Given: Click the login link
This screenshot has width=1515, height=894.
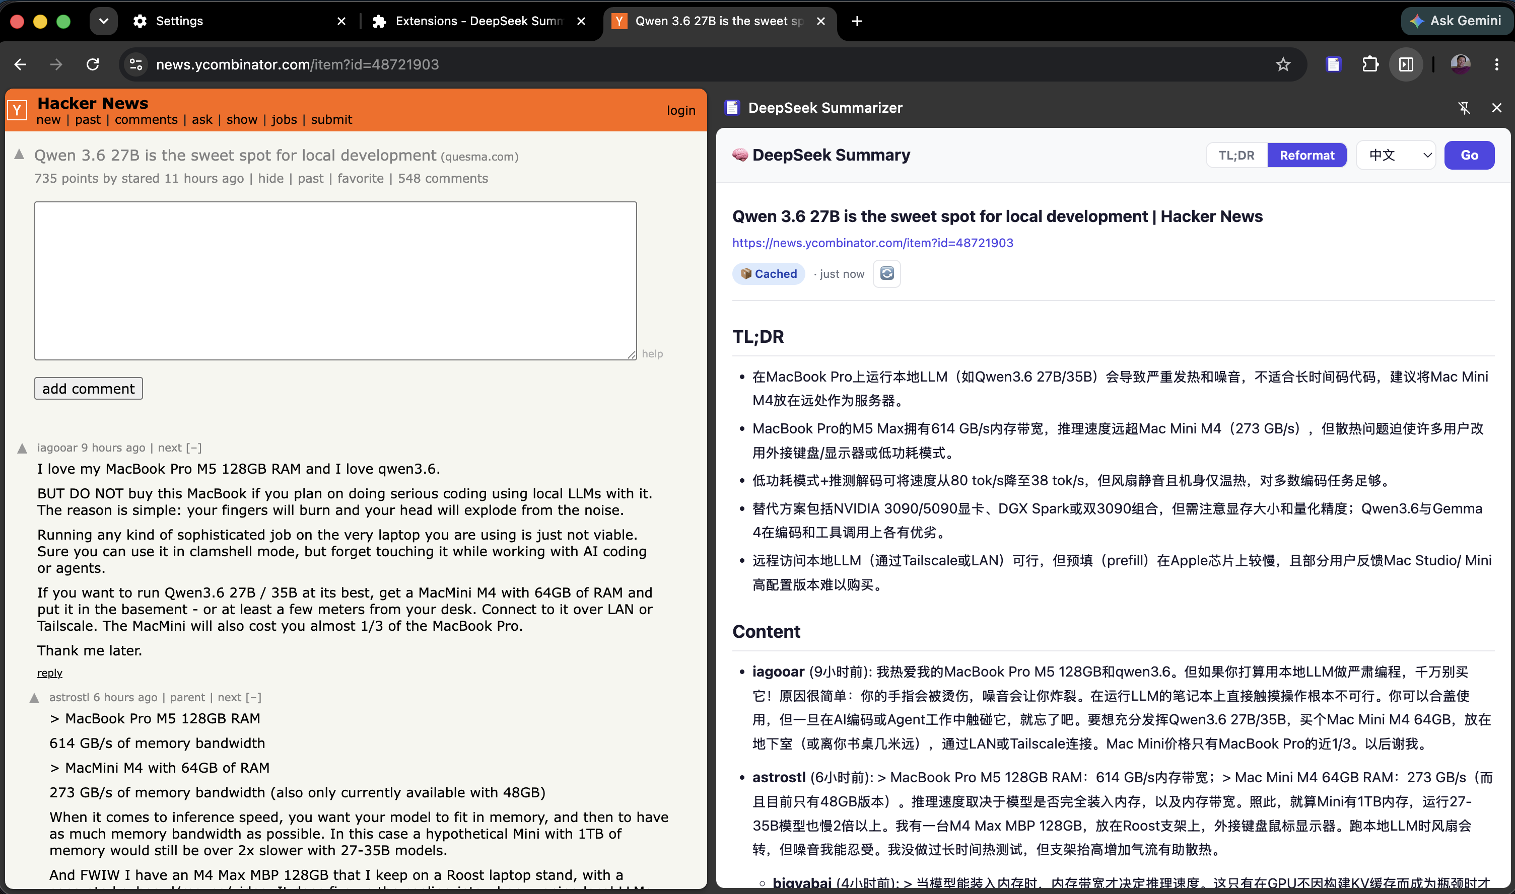Looking at the screenshot, I should click(681, 110).
